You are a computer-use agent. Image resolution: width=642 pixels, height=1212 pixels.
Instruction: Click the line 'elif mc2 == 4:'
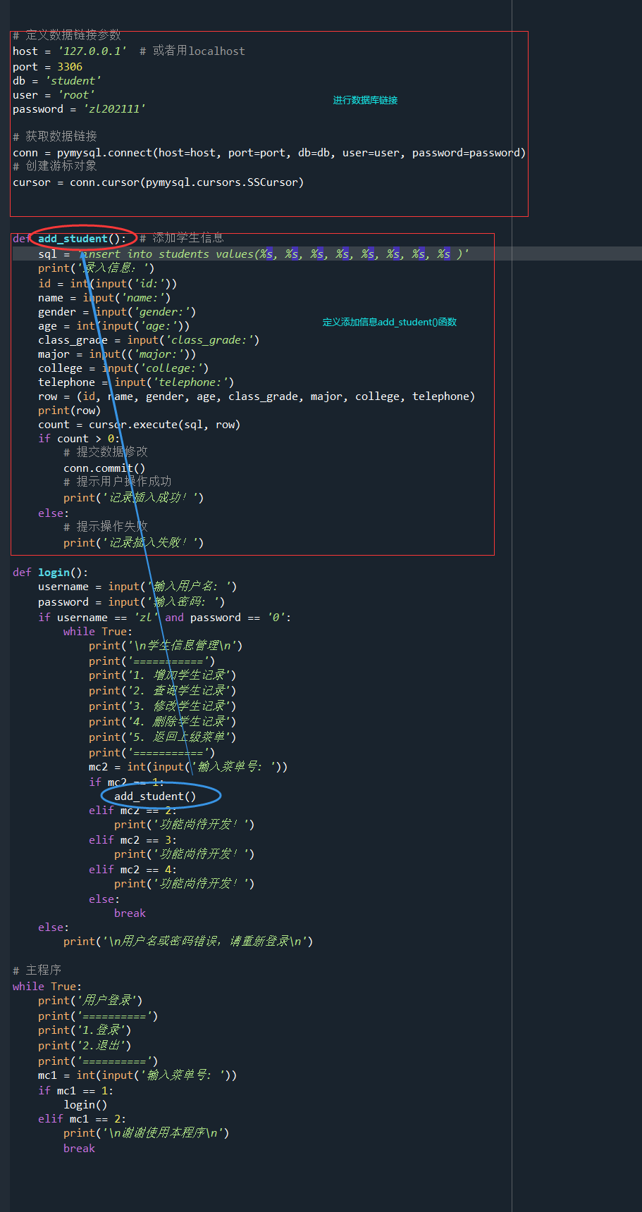pyautogui.click(x=133, y=870)
